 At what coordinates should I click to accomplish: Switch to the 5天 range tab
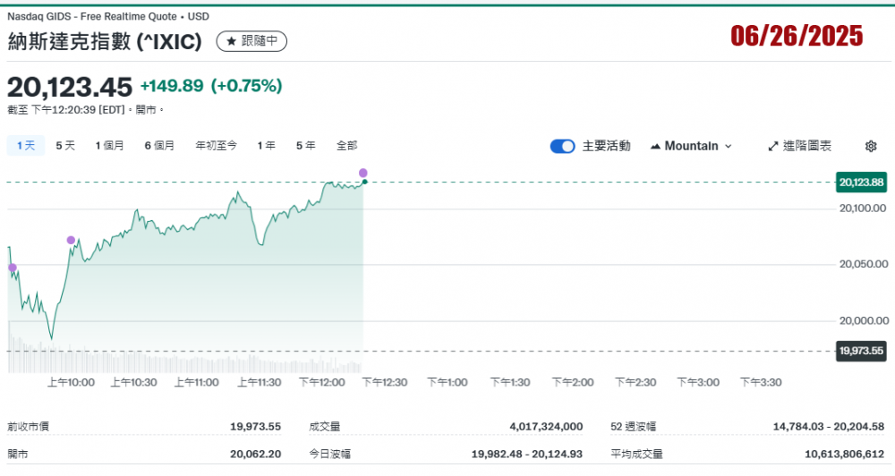pos(65,145)
